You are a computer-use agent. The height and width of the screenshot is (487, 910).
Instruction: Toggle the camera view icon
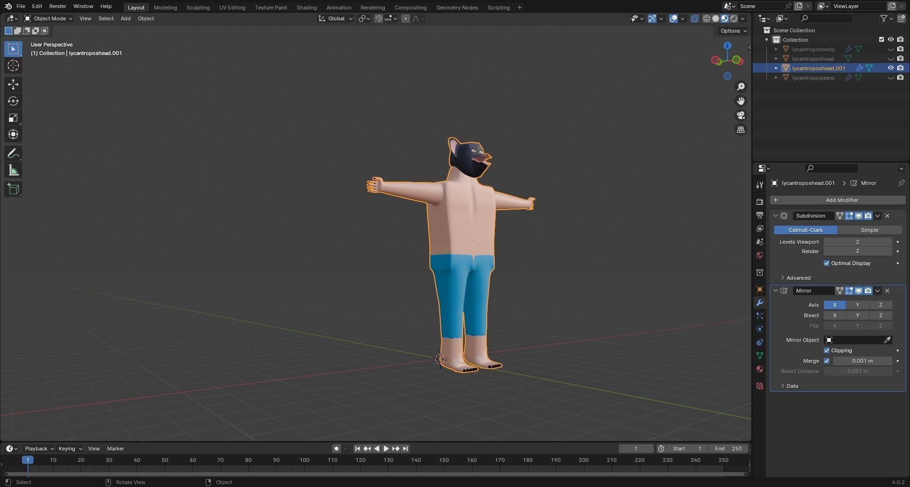pos(741,115)
